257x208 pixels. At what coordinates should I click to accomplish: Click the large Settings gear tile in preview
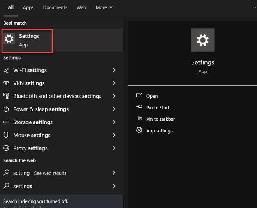[202, 40]
